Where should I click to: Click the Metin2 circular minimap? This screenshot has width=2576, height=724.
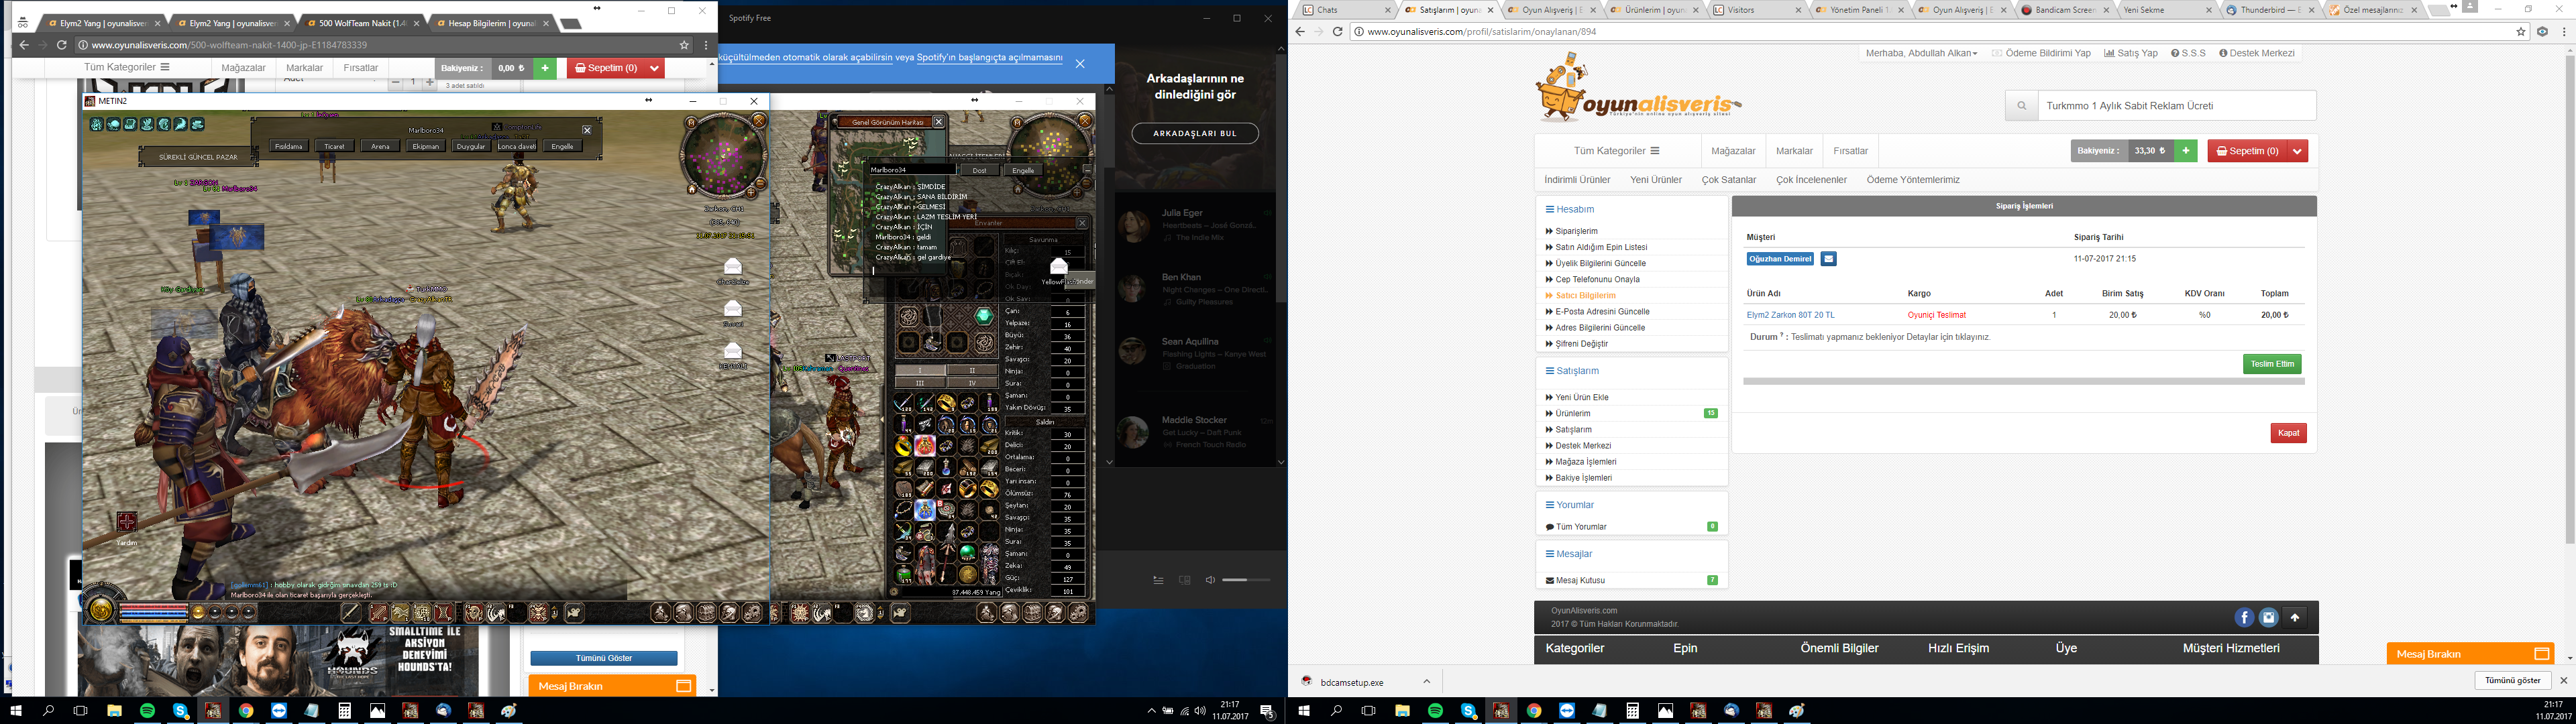point(723,155)
